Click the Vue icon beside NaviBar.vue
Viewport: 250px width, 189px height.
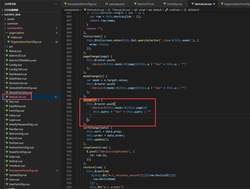[7, 129]
